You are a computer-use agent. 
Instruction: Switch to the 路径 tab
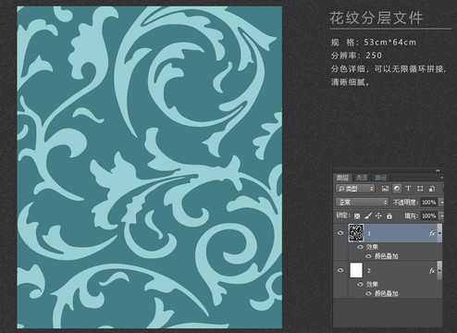click(381, 178)
